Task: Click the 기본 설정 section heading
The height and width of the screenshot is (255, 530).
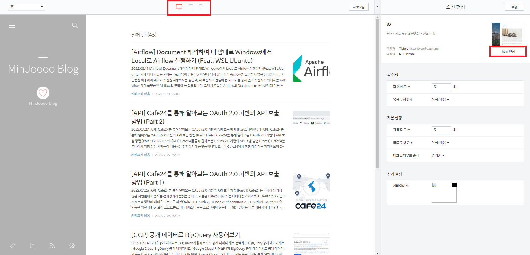Action: (394, 118)
